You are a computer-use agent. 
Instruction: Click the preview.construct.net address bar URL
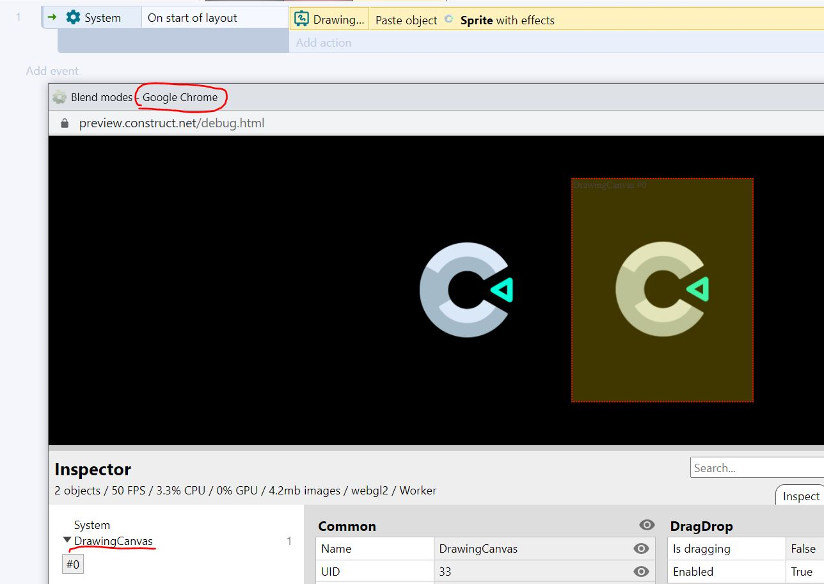pyautogui.click(x=171, y=123)
